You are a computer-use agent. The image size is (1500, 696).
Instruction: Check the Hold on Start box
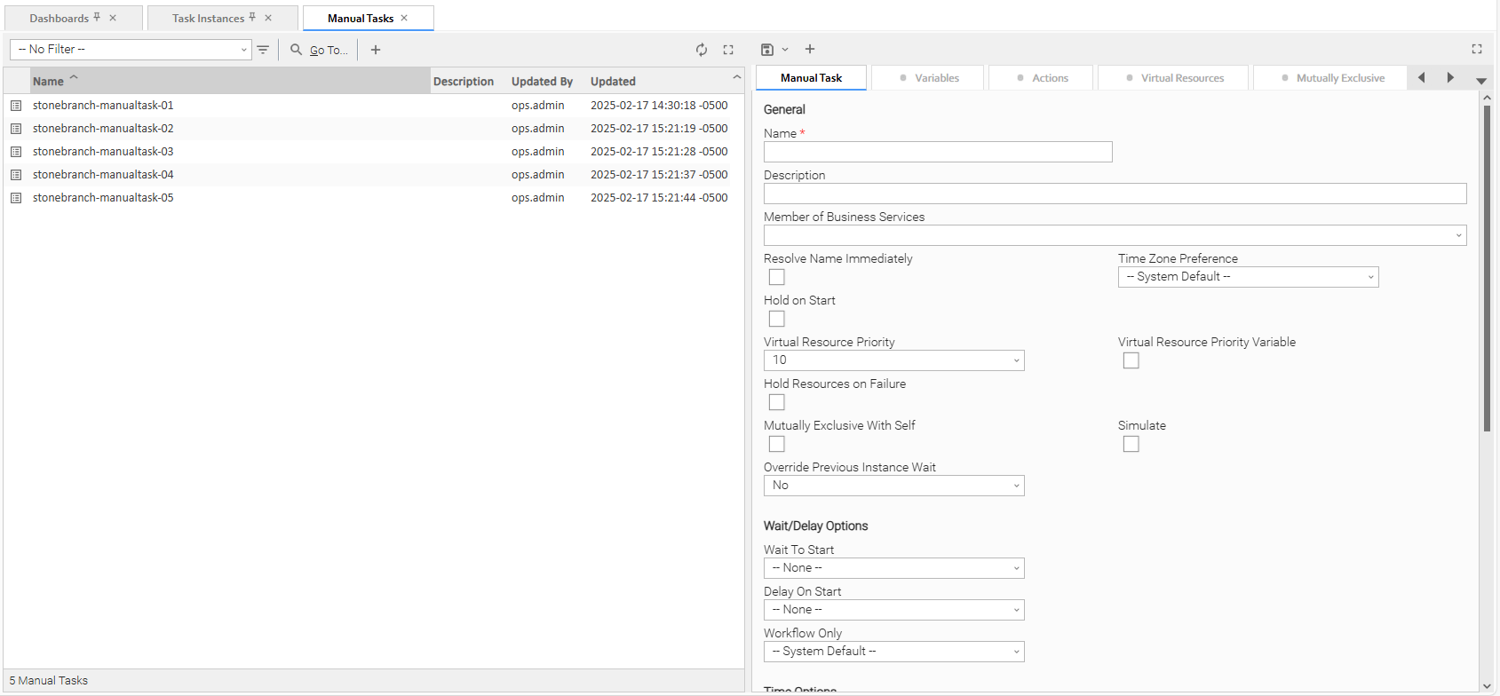(x=777, y=319)
